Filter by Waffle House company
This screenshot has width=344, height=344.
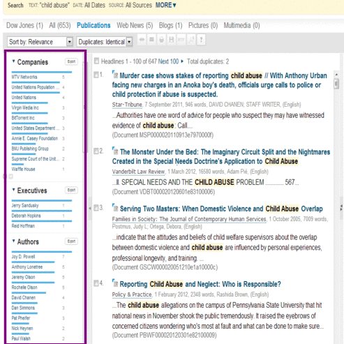pyautogui.click(x=23, y=169)
